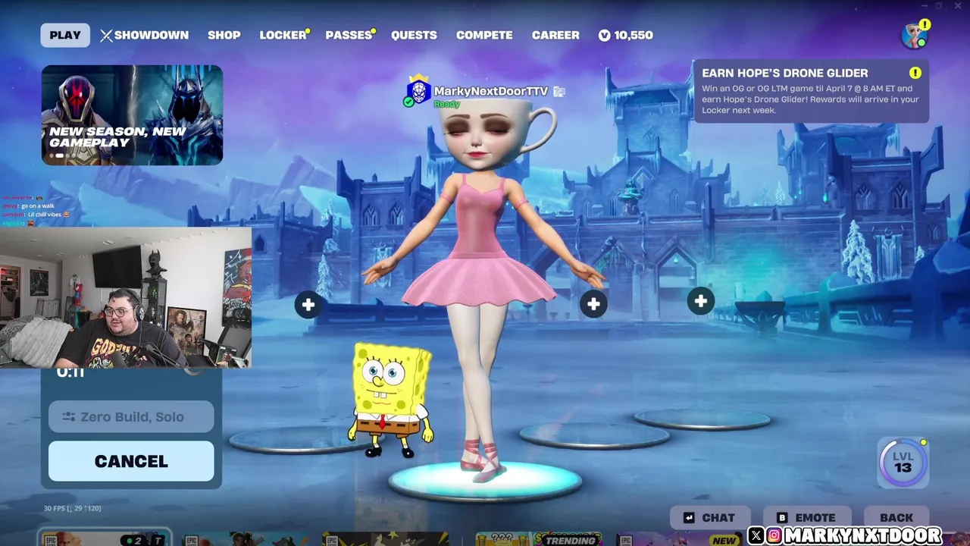
Task: Click the yellow alert icon on the Hope's Drone notification
Action: pyautogui.click(x=915, y=73)
